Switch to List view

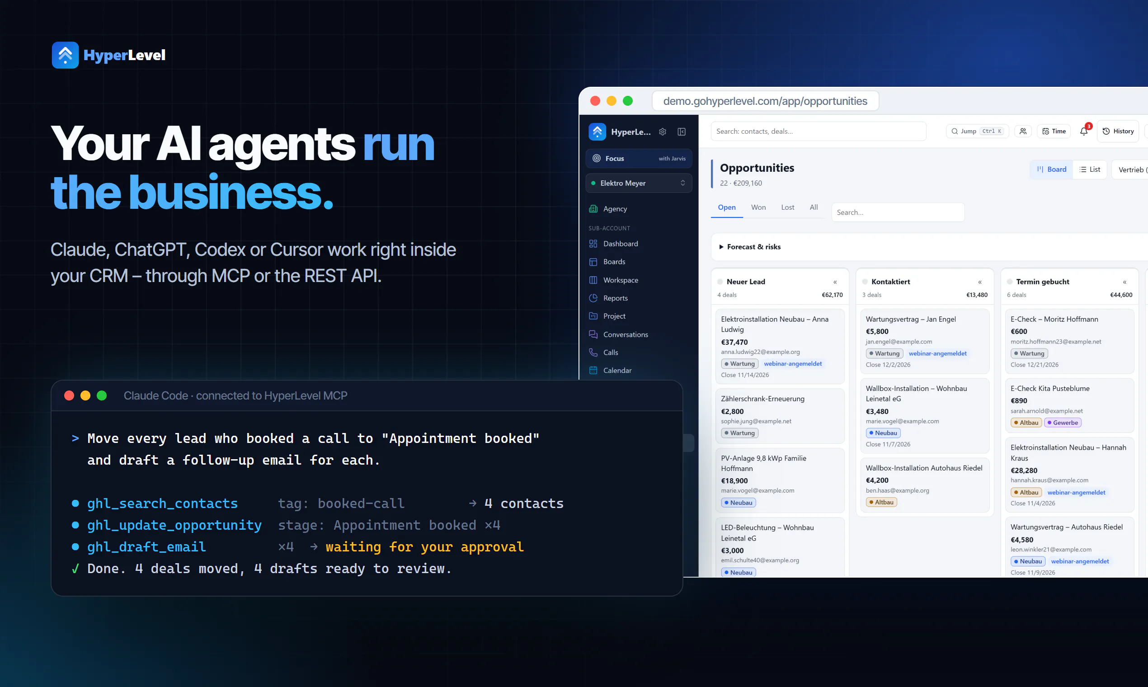(1090, 169)
